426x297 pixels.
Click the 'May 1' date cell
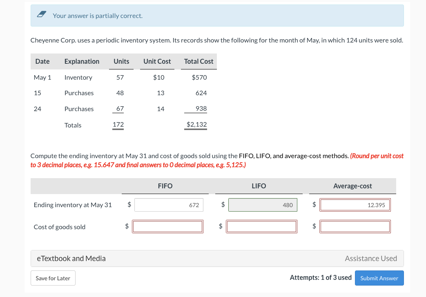[42, 78]
